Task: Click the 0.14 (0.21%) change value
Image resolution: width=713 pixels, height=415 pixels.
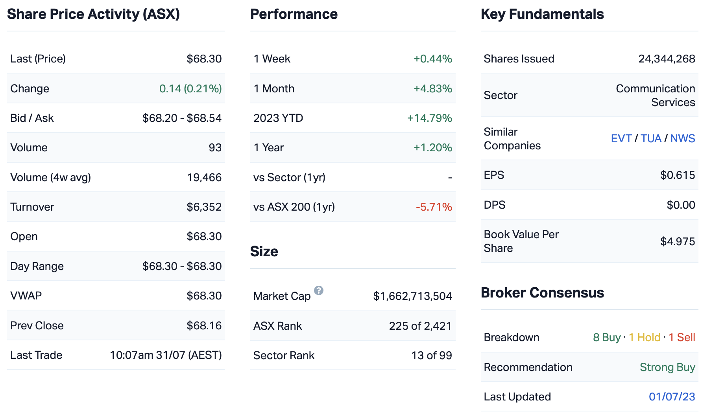Action: tap(190, 88)
